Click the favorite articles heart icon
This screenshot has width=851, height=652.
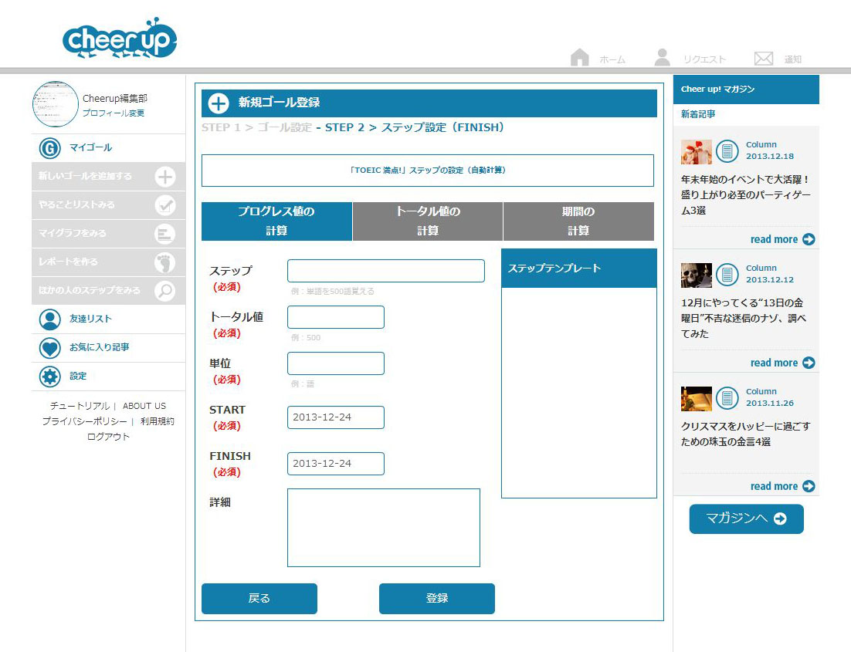tap(49, 348)
